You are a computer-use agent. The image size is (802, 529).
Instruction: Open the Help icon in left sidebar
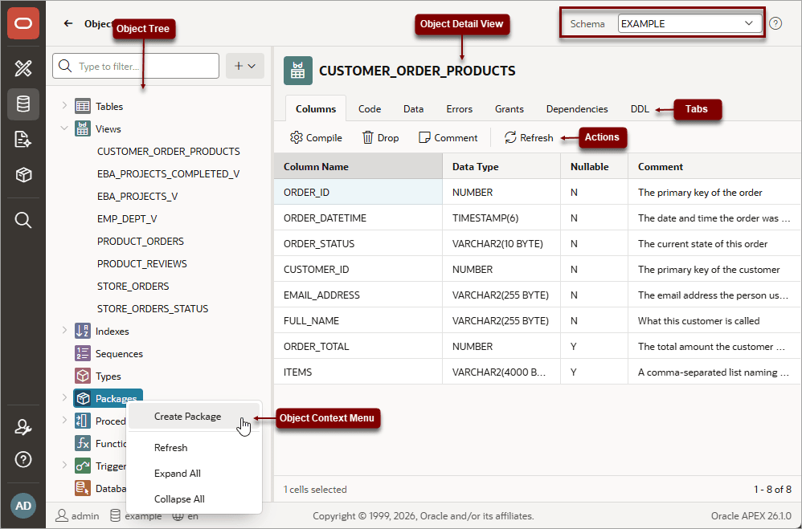click(x=23, y=459)
